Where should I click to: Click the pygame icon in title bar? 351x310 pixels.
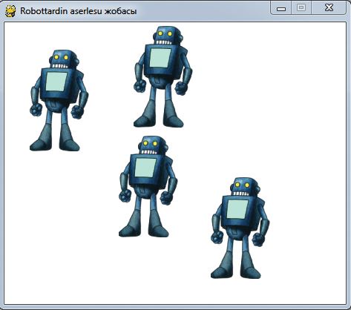coord(10,11)
